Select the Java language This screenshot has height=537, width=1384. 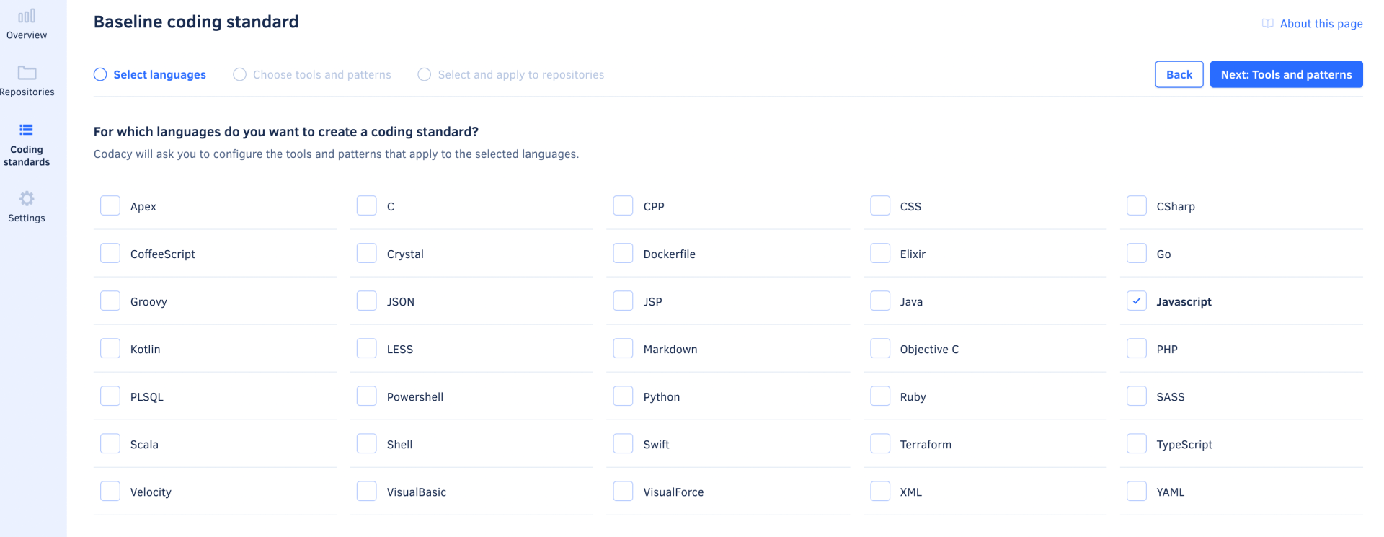pyautogui.click(x=880, y=301)
